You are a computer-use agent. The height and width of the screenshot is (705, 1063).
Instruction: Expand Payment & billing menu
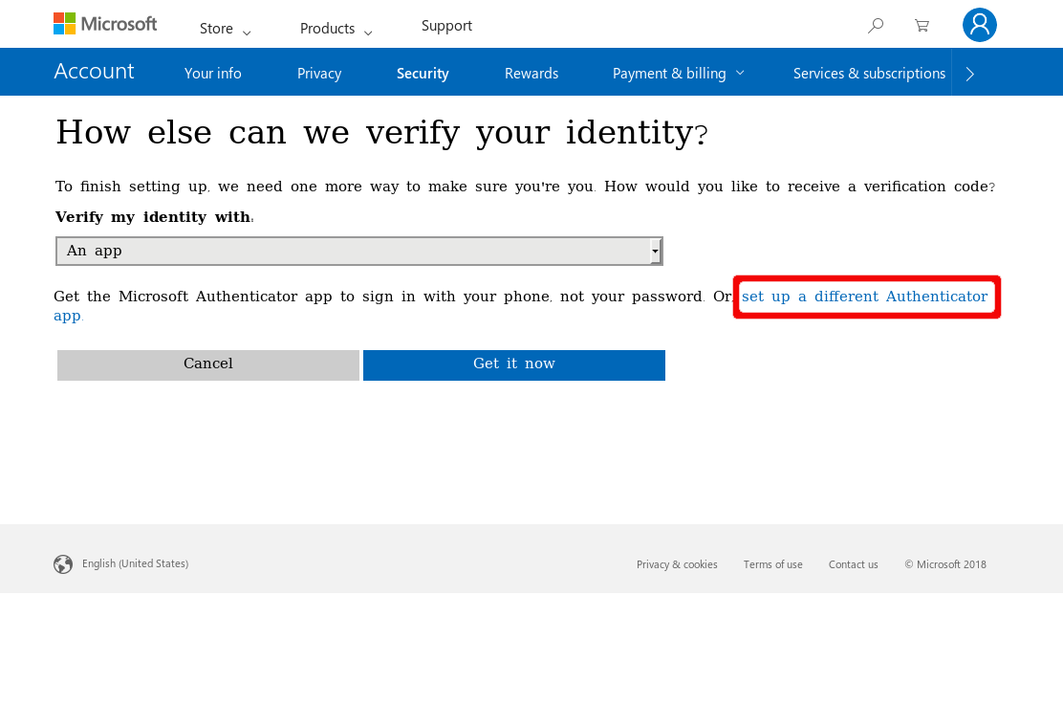678,73
